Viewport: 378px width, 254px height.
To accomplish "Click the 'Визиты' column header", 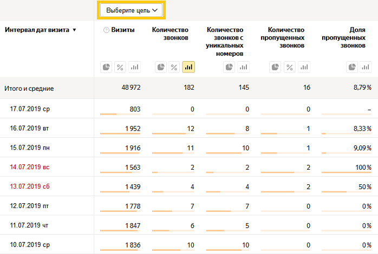I will (123, 30).
